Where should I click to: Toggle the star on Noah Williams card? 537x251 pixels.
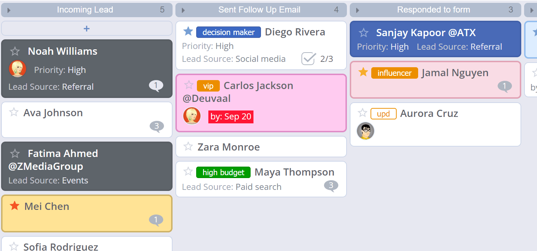pyautogui.click(x=15, y=51)
